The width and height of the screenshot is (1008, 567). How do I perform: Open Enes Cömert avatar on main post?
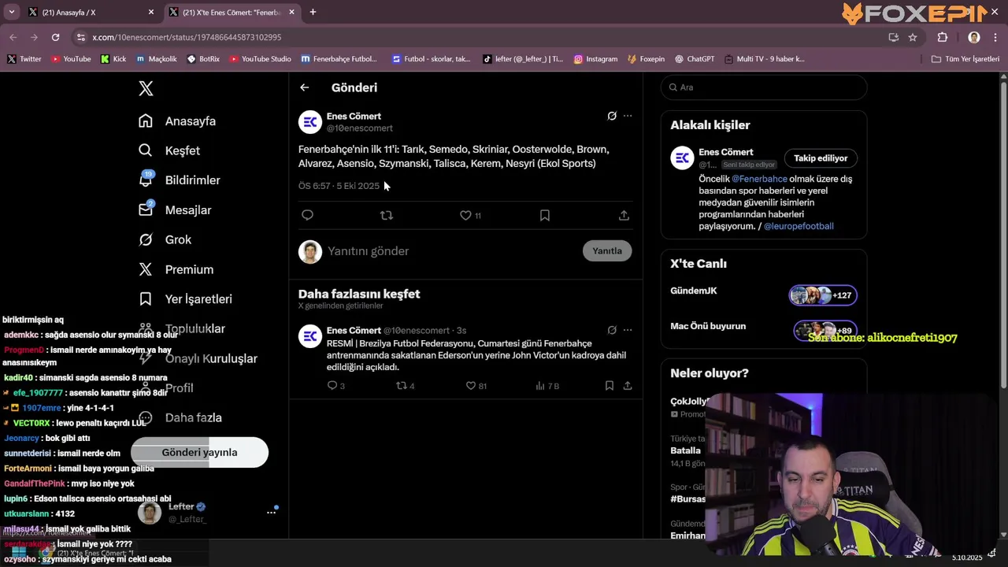coord(310,122)
